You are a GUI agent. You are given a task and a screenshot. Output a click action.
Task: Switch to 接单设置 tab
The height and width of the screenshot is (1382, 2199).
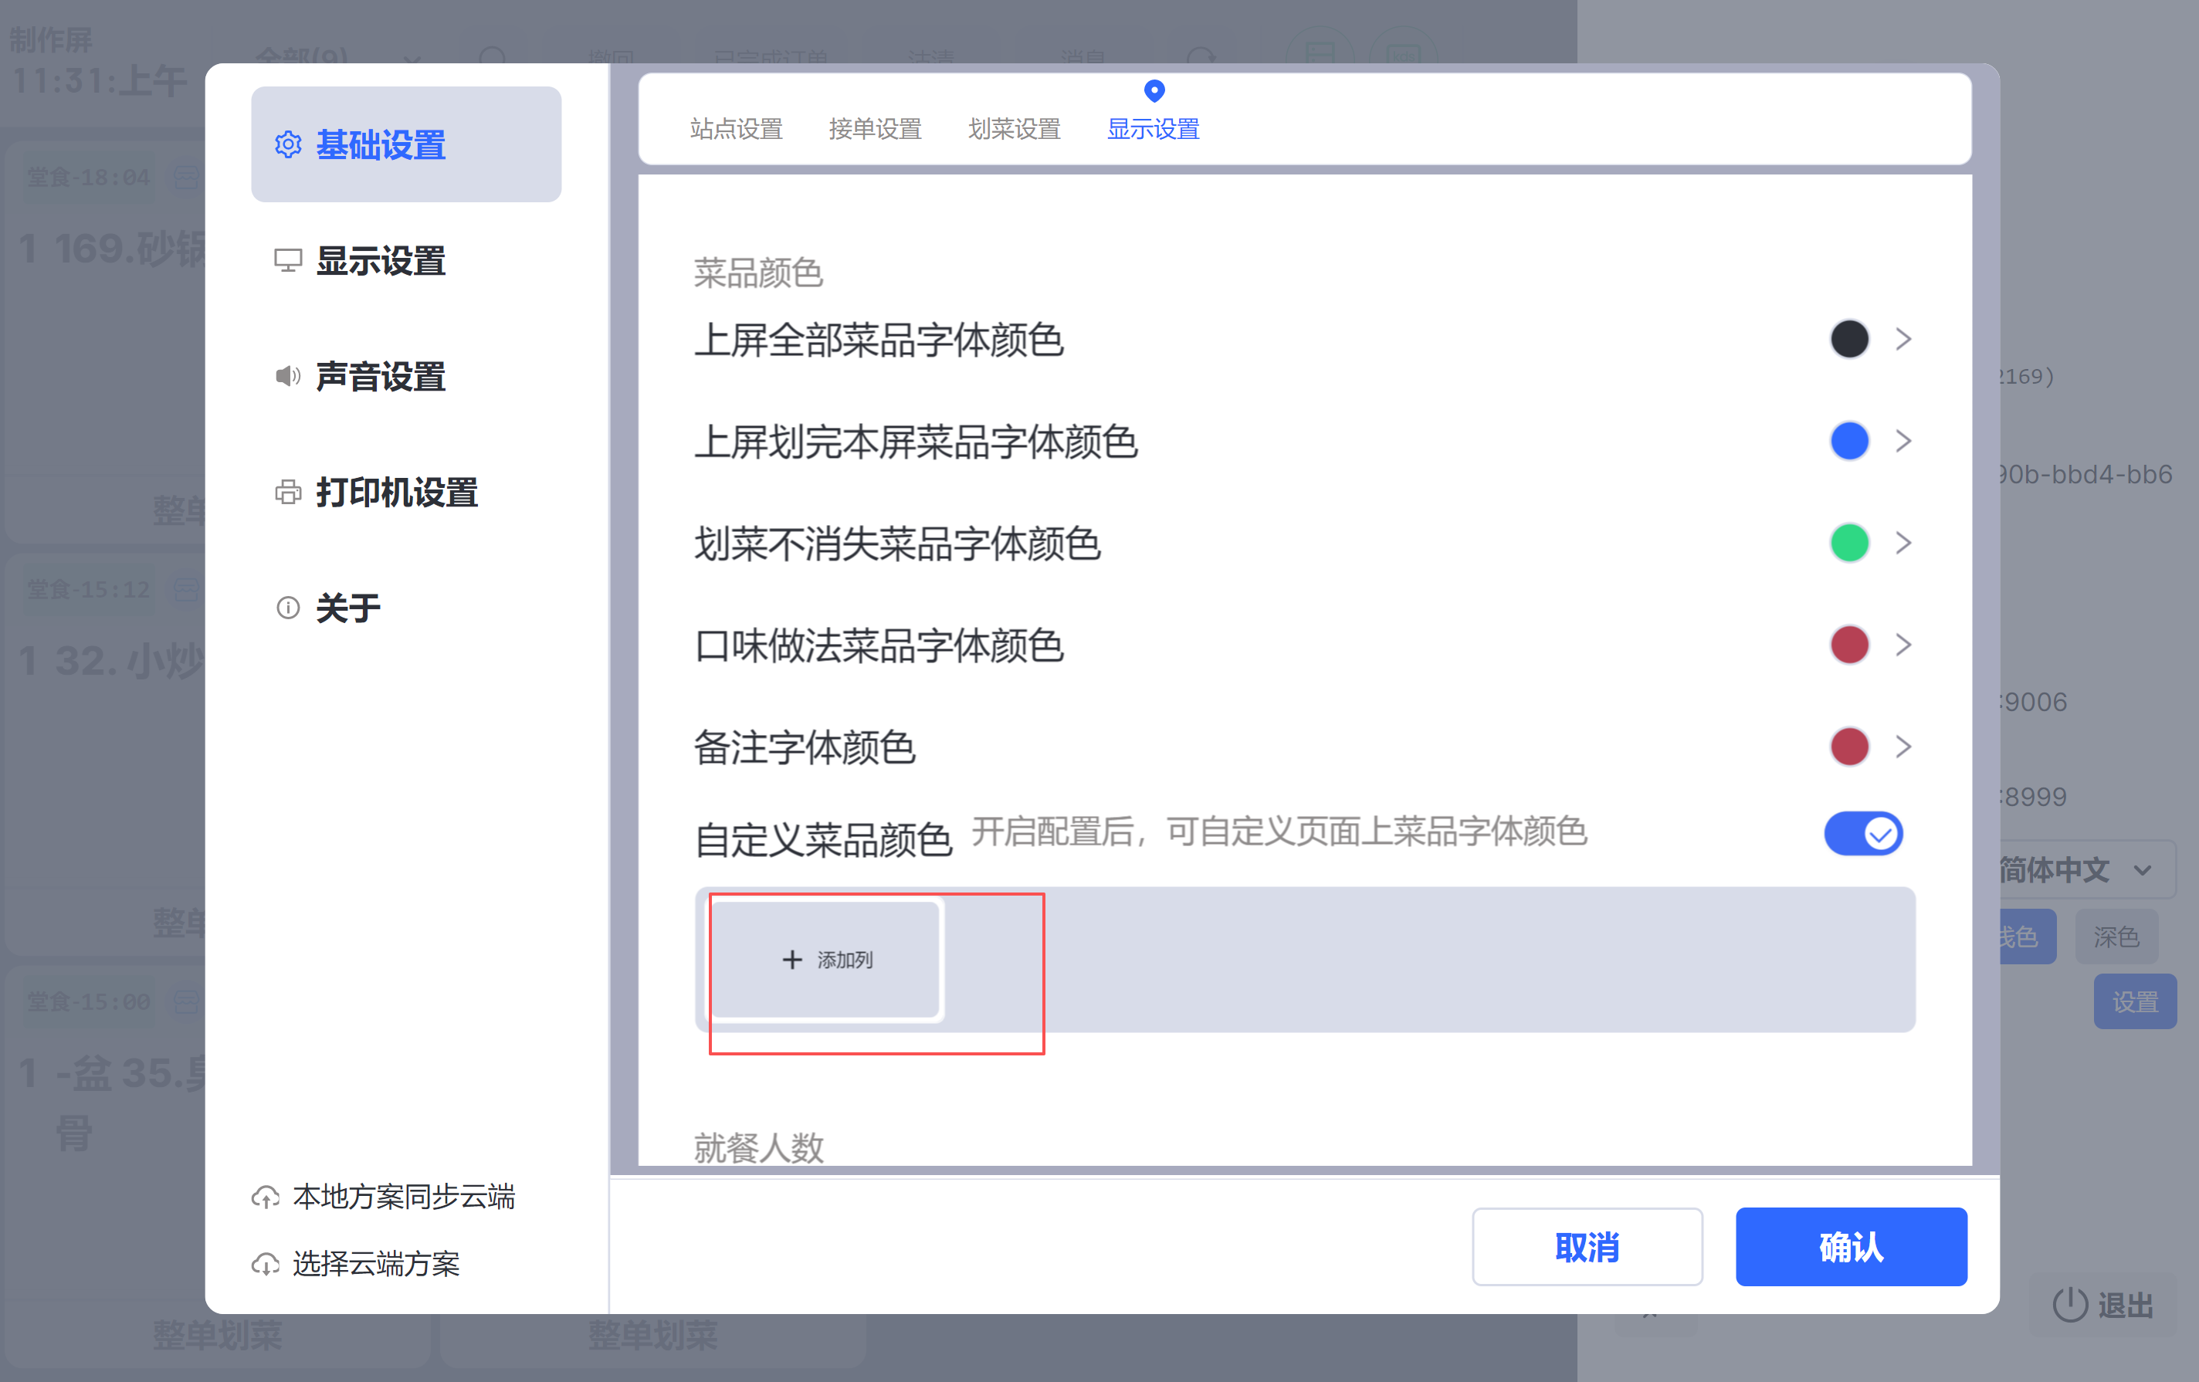[875, 129]
